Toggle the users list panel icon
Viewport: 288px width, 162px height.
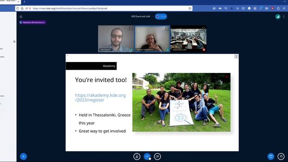(x=21, y=17)
